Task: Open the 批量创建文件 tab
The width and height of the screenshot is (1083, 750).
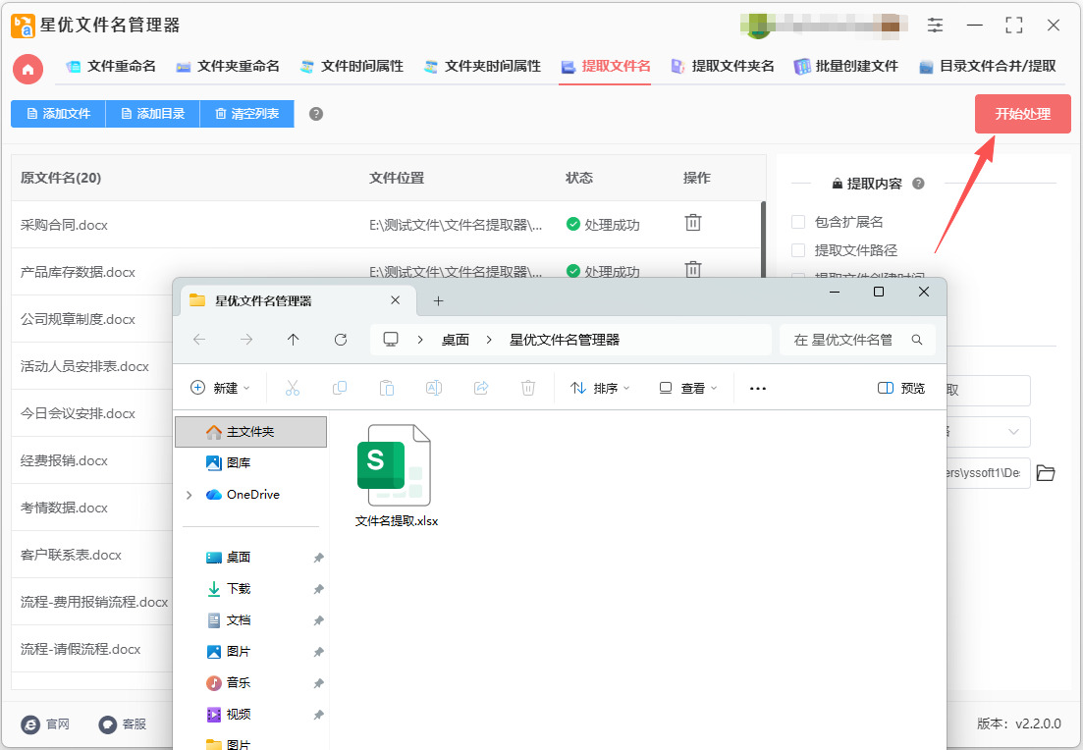Action: click(x=846, y=67)
